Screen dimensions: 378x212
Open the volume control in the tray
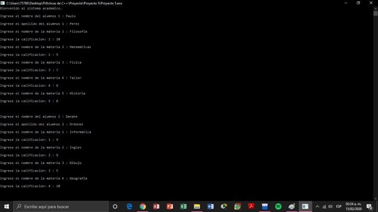pyautogui.click(x=330, y=206)
